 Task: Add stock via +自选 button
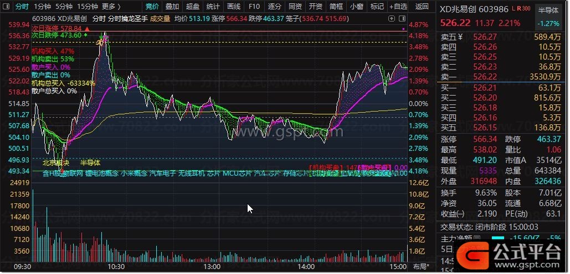pyautogui.click(x=398, y=6)
